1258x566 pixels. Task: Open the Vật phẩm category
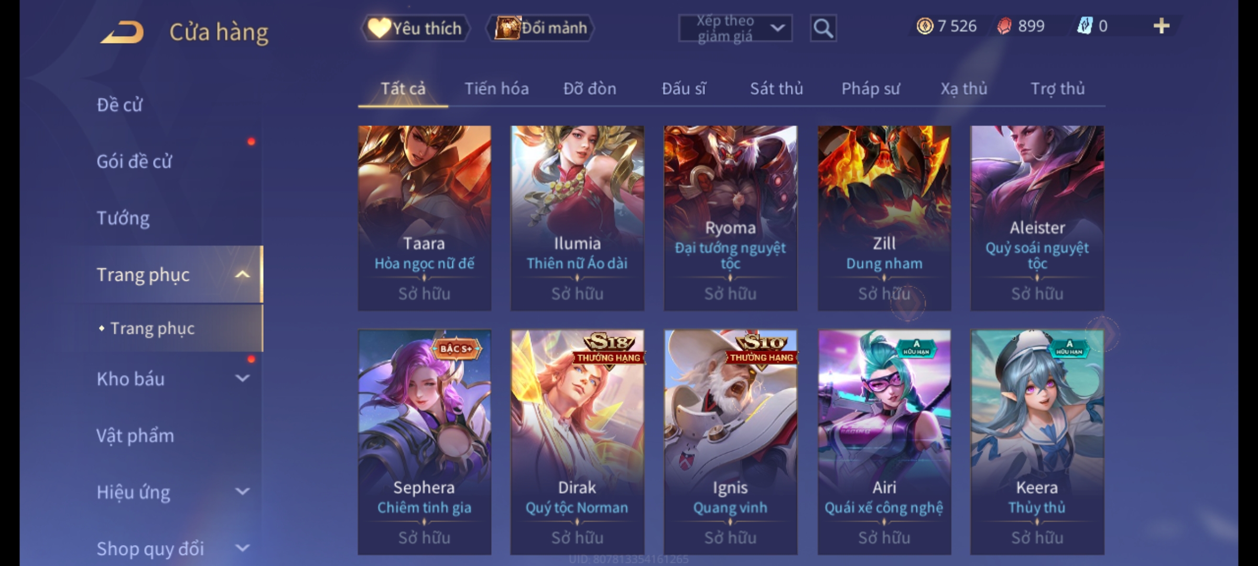point(135,436)
